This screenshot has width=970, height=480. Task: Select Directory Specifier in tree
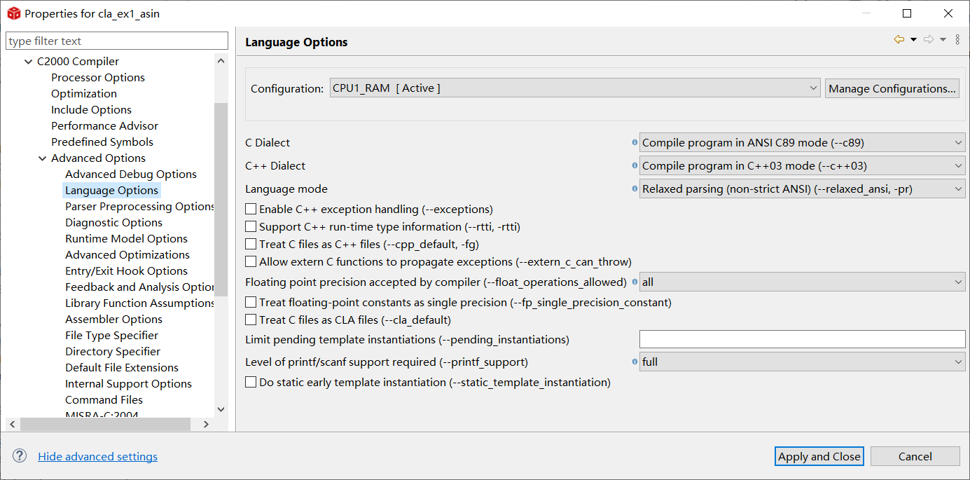[113, 351]
